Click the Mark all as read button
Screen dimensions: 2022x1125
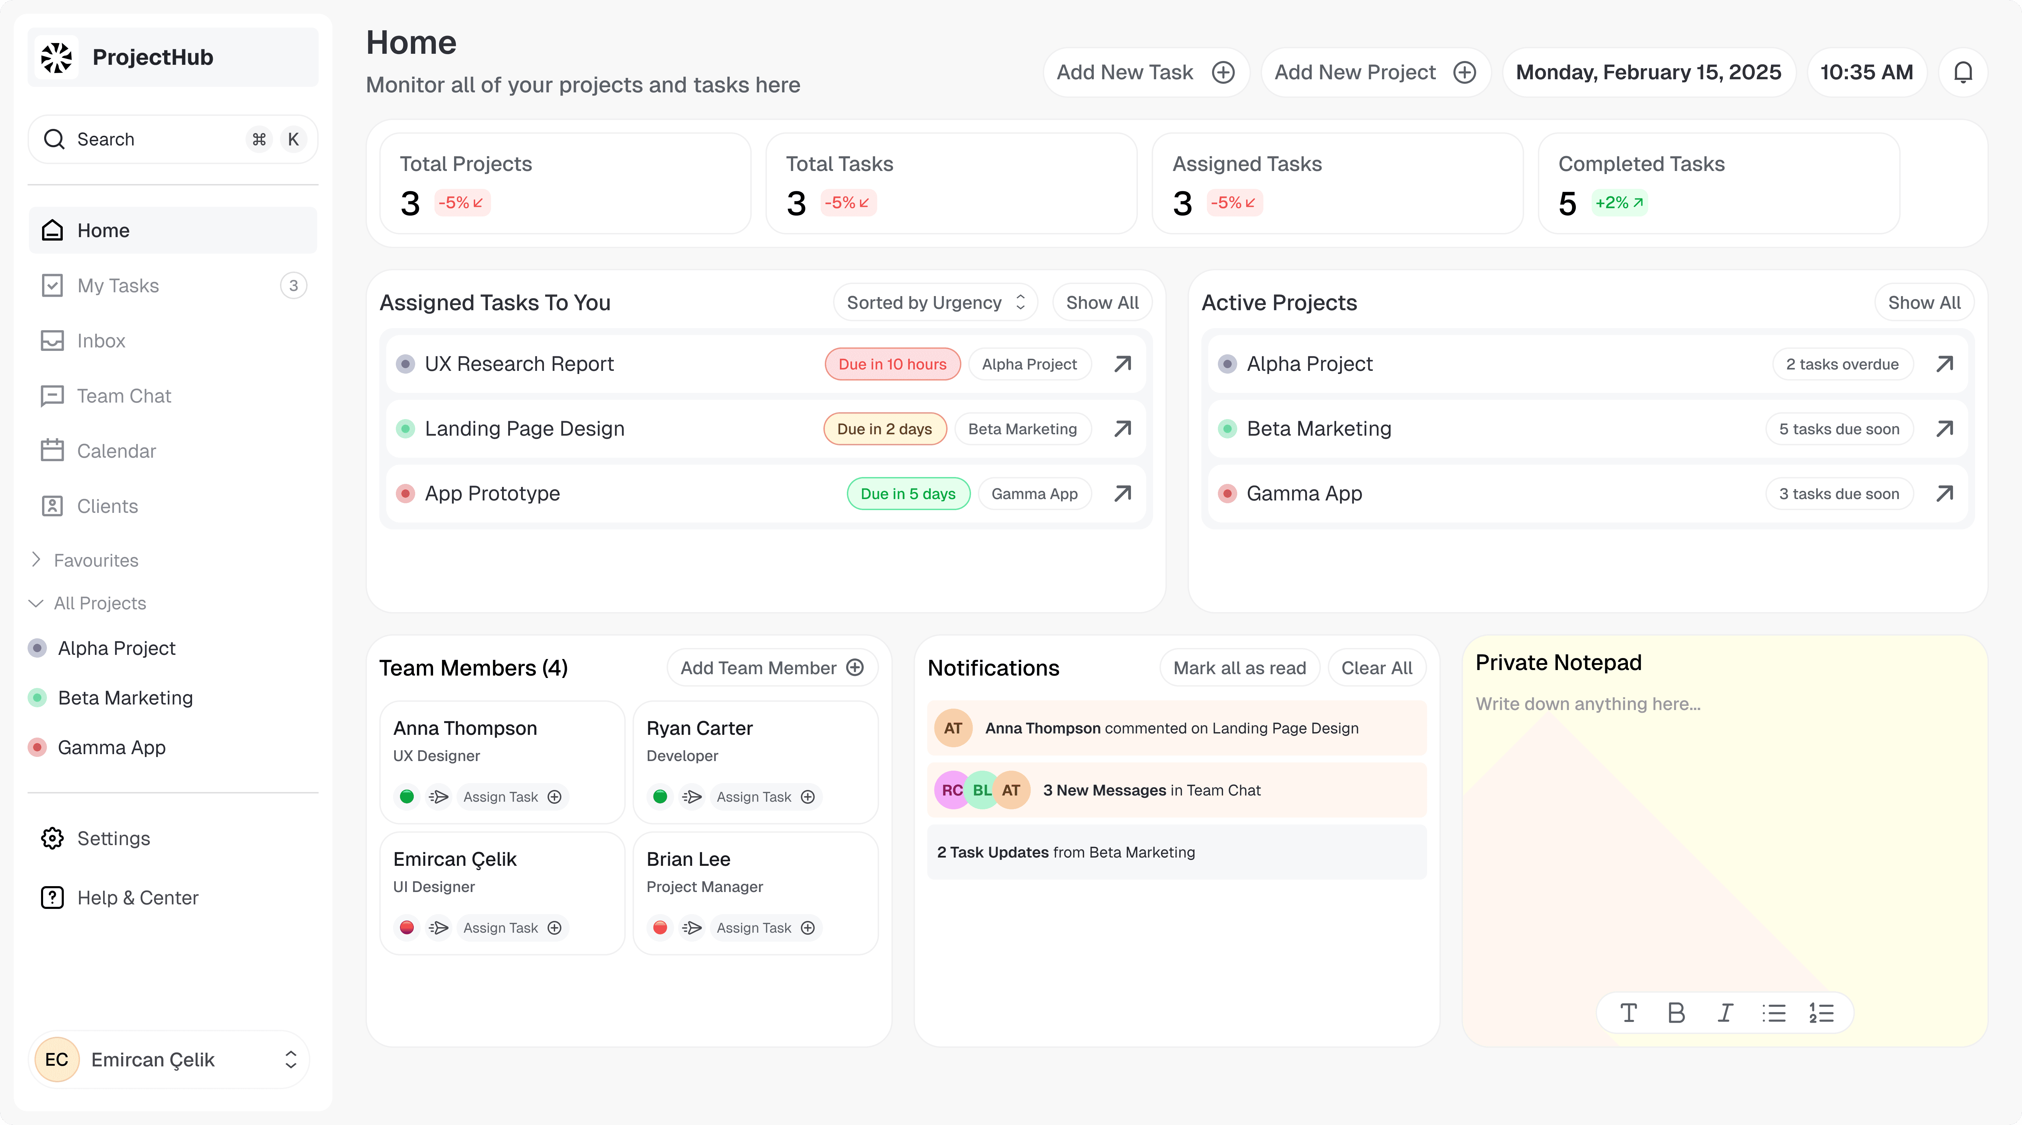pos(1239,668)
